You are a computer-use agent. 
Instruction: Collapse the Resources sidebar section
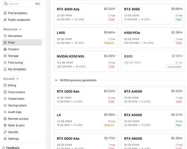[x=21, y=29]
